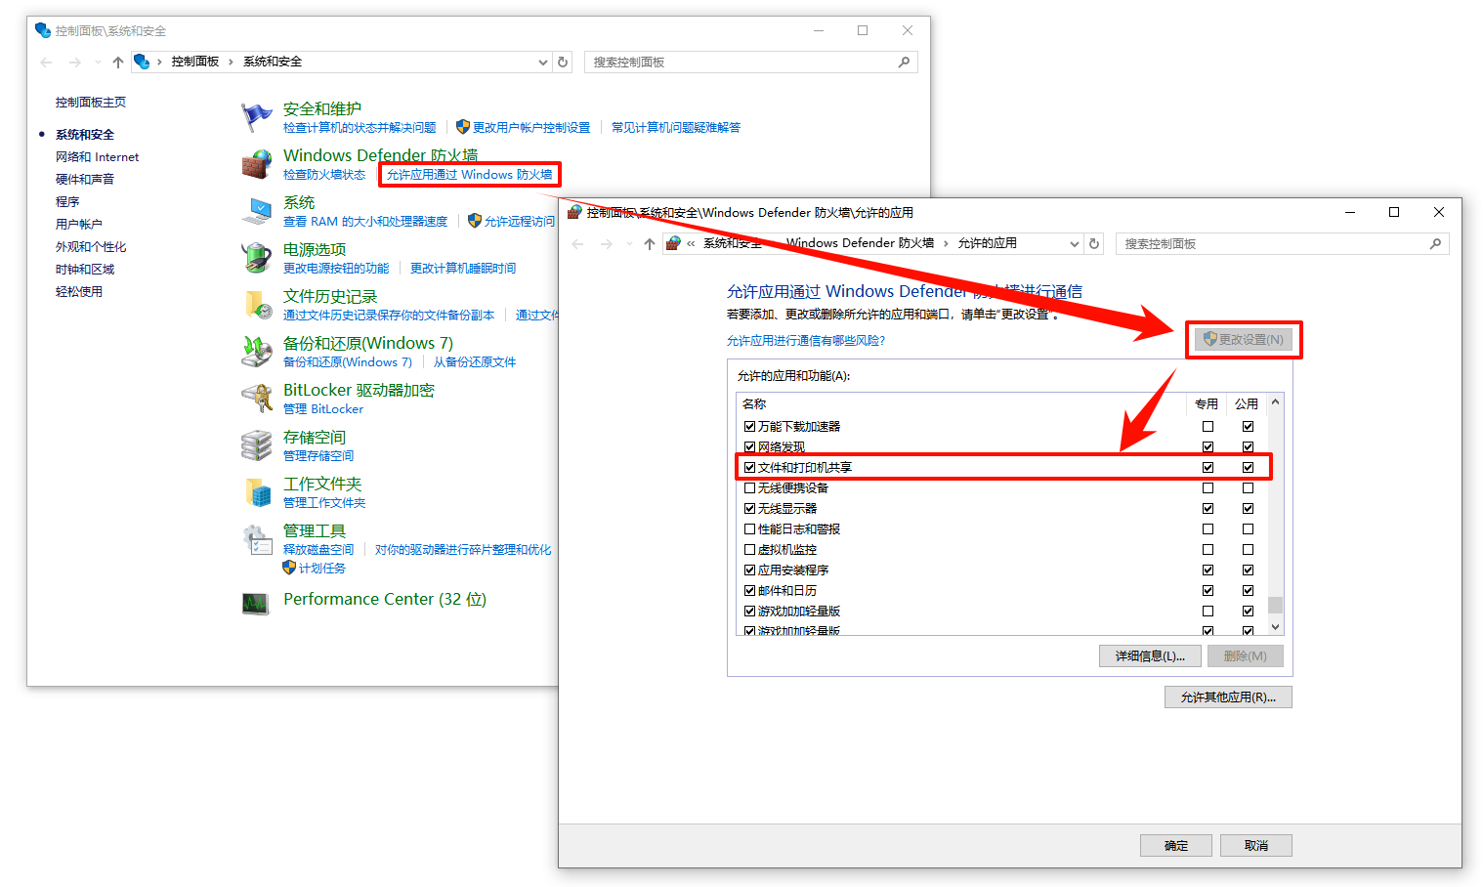
Task: Click 允许应用通过 Windows 防火墙 link
Action: [x=469, y=175]
